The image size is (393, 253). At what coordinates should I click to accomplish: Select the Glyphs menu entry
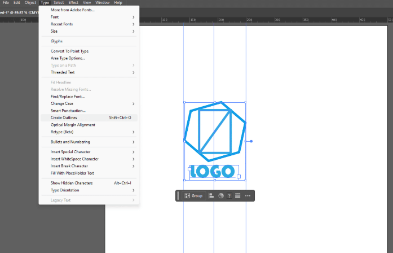[x=56, y=41]
